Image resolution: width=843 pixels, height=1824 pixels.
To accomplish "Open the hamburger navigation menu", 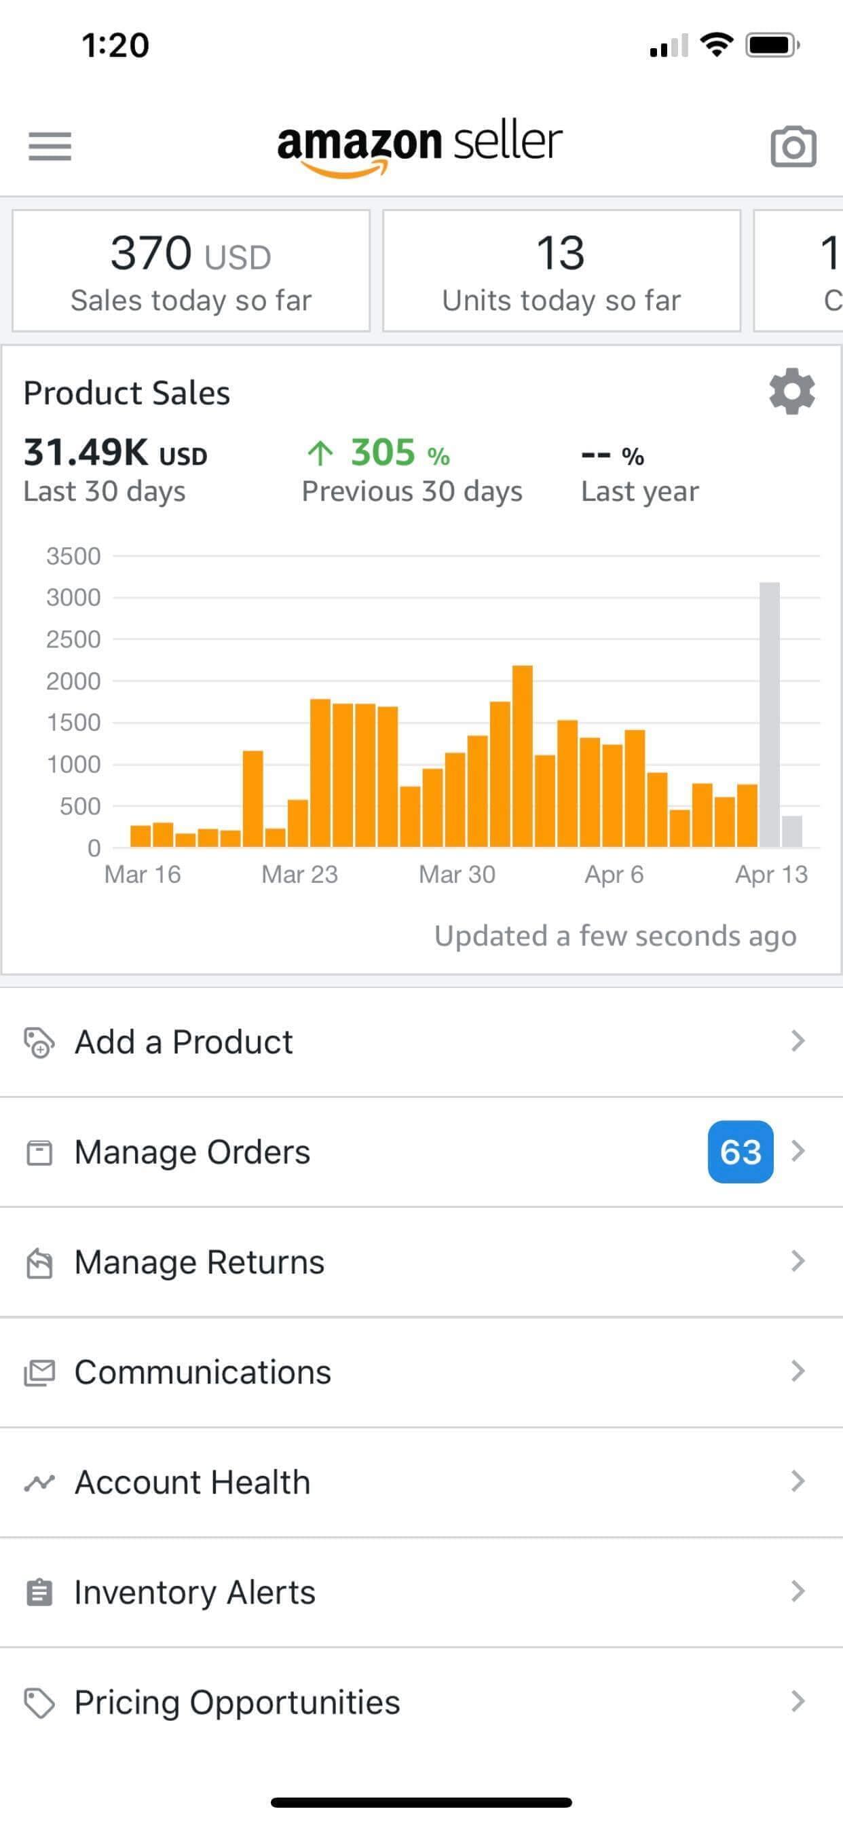I will click(50, 146).
